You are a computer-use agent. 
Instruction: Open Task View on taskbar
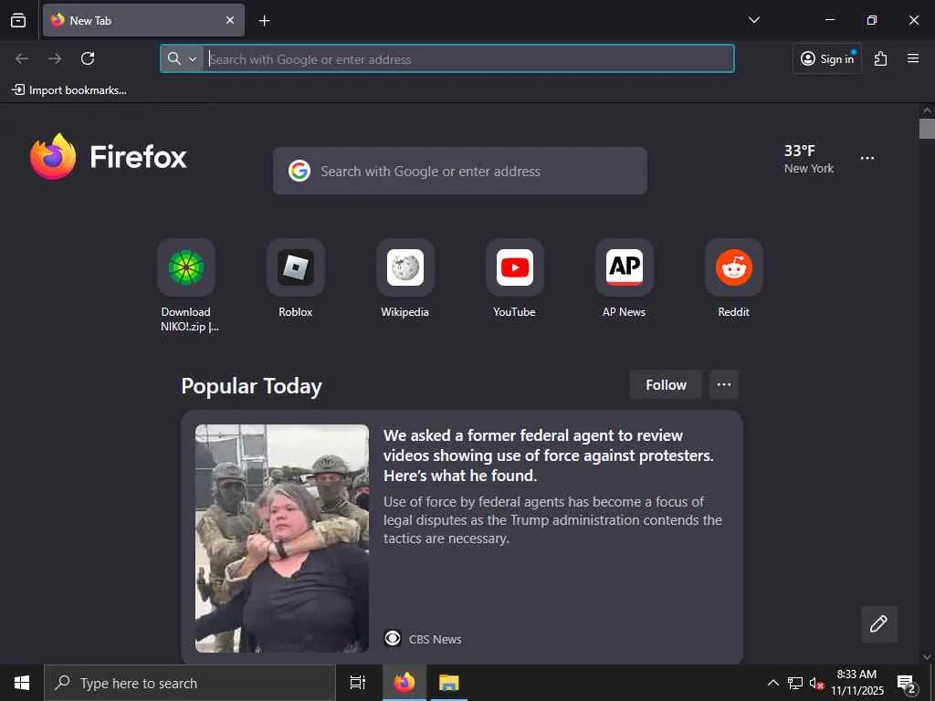(x=357, y=683)
